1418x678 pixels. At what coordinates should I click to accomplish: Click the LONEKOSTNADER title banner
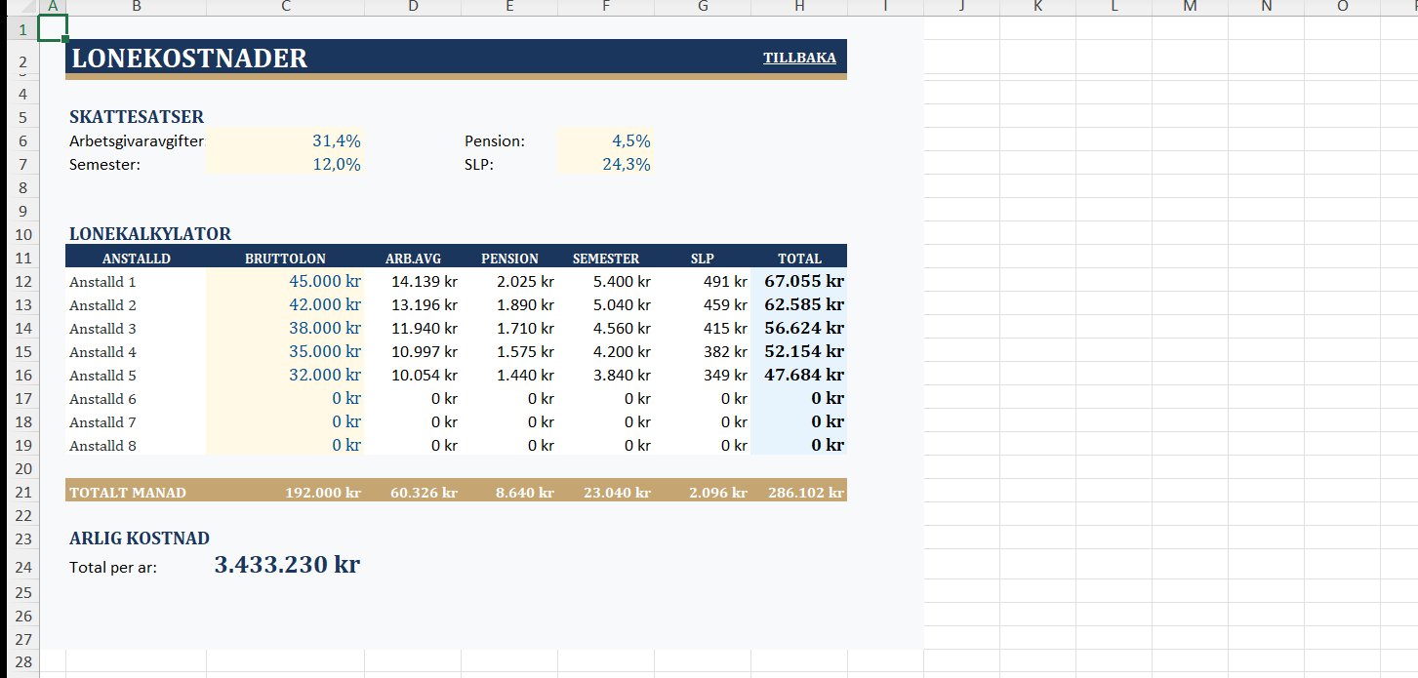[x=189, y=59]
